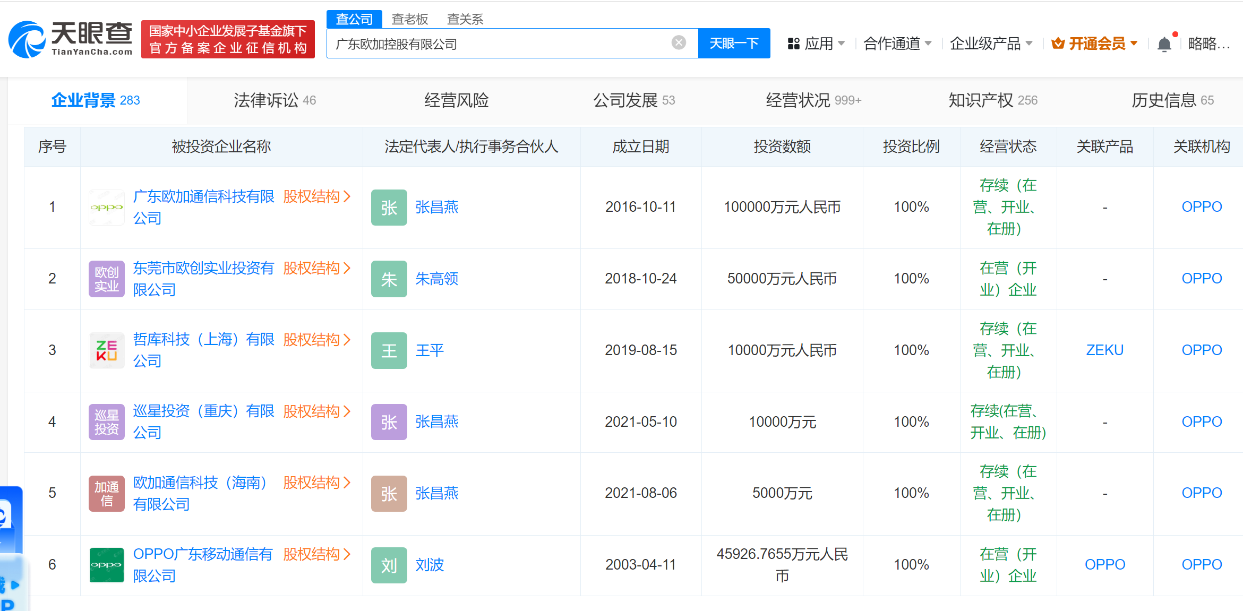The image size is (1243, 611).
Task: Click the 天眼一下 search button
Action: point(734,43)
